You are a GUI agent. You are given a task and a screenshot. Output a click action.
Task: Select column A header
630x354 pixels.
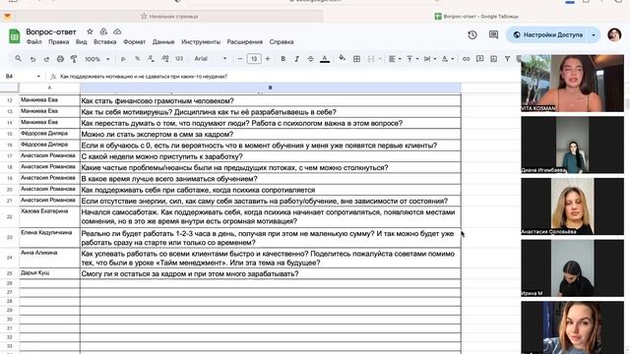(x=49, y=88)
